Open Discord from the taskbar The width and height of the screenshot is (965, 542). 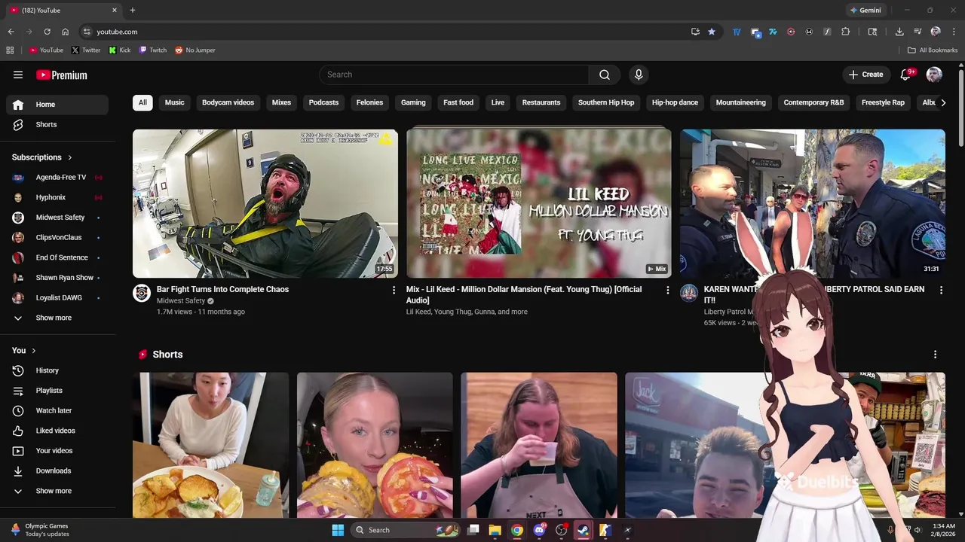pyautogui.click(x=539, y=530)
